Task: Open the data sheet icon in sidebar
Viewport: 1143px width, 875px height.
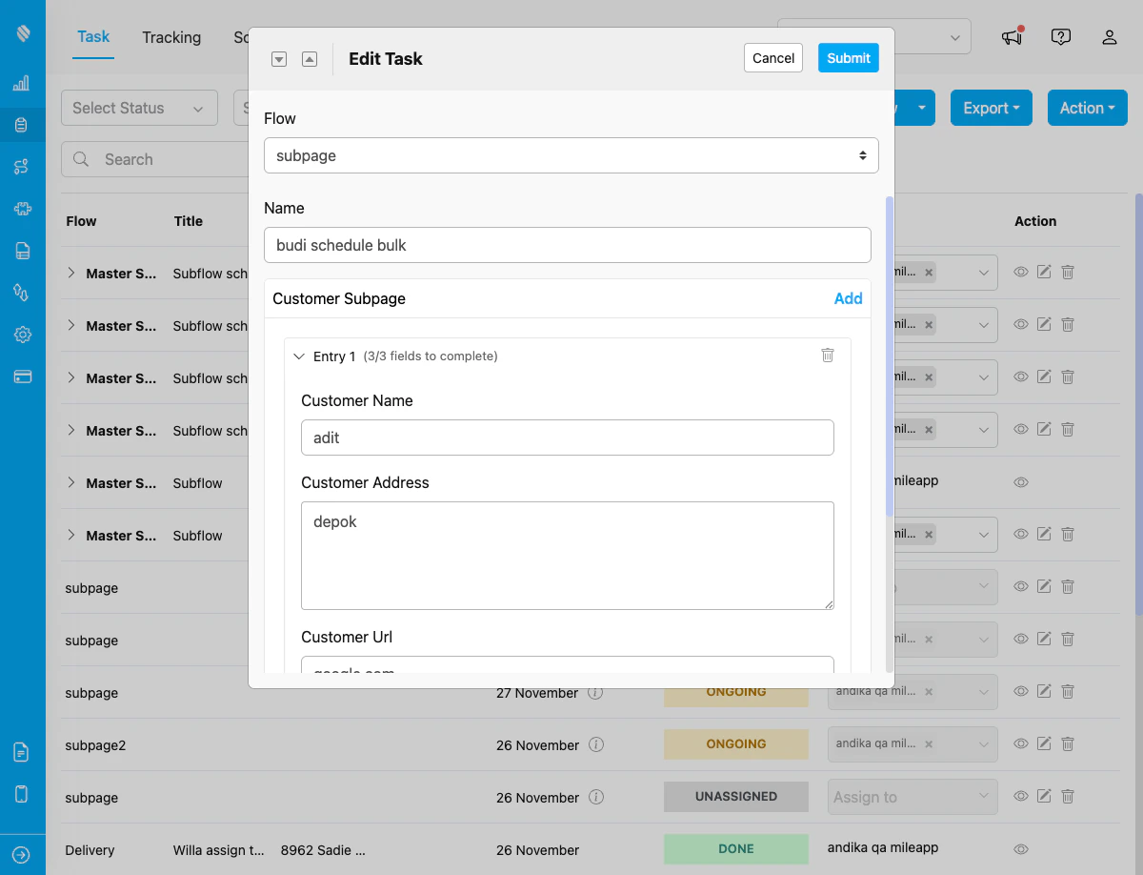Action: click(x=22, y=251)
